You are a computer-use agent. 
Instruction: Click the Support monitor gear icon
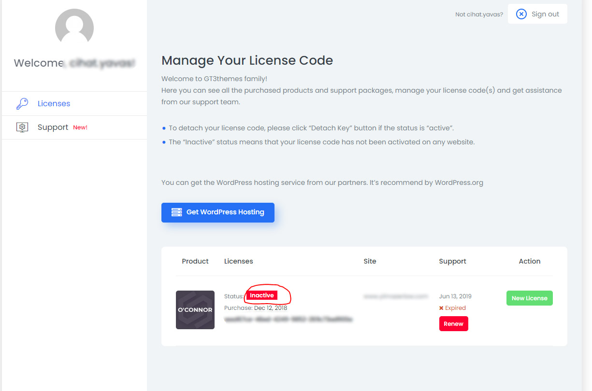tap(22, 127)
